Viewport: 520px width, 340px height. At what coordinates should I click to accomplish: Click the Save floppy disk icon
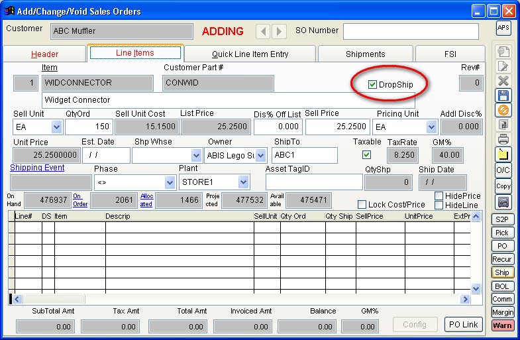pyautogui.click(x=503, y=95)
